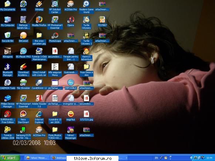Launch Internet Explorer from desktop

39,117
